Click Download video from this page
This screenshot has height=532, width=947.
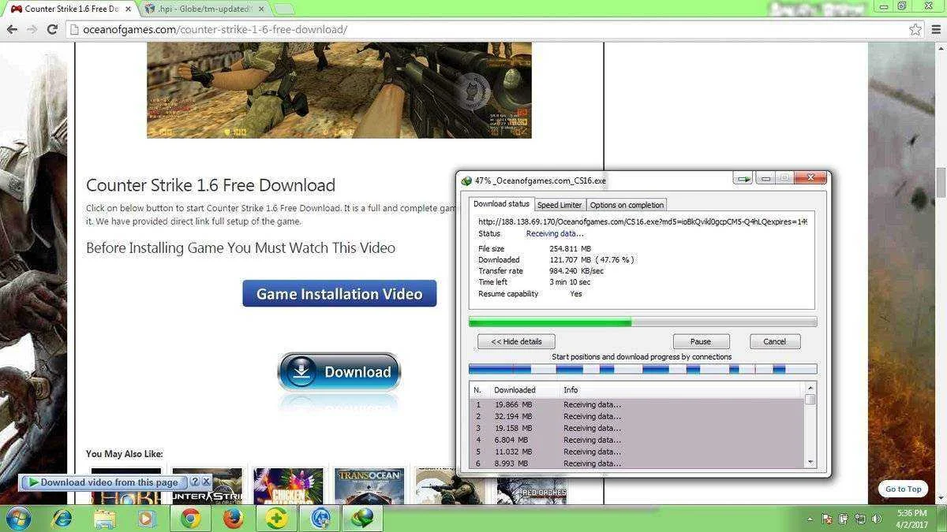(x=109, y=482)
